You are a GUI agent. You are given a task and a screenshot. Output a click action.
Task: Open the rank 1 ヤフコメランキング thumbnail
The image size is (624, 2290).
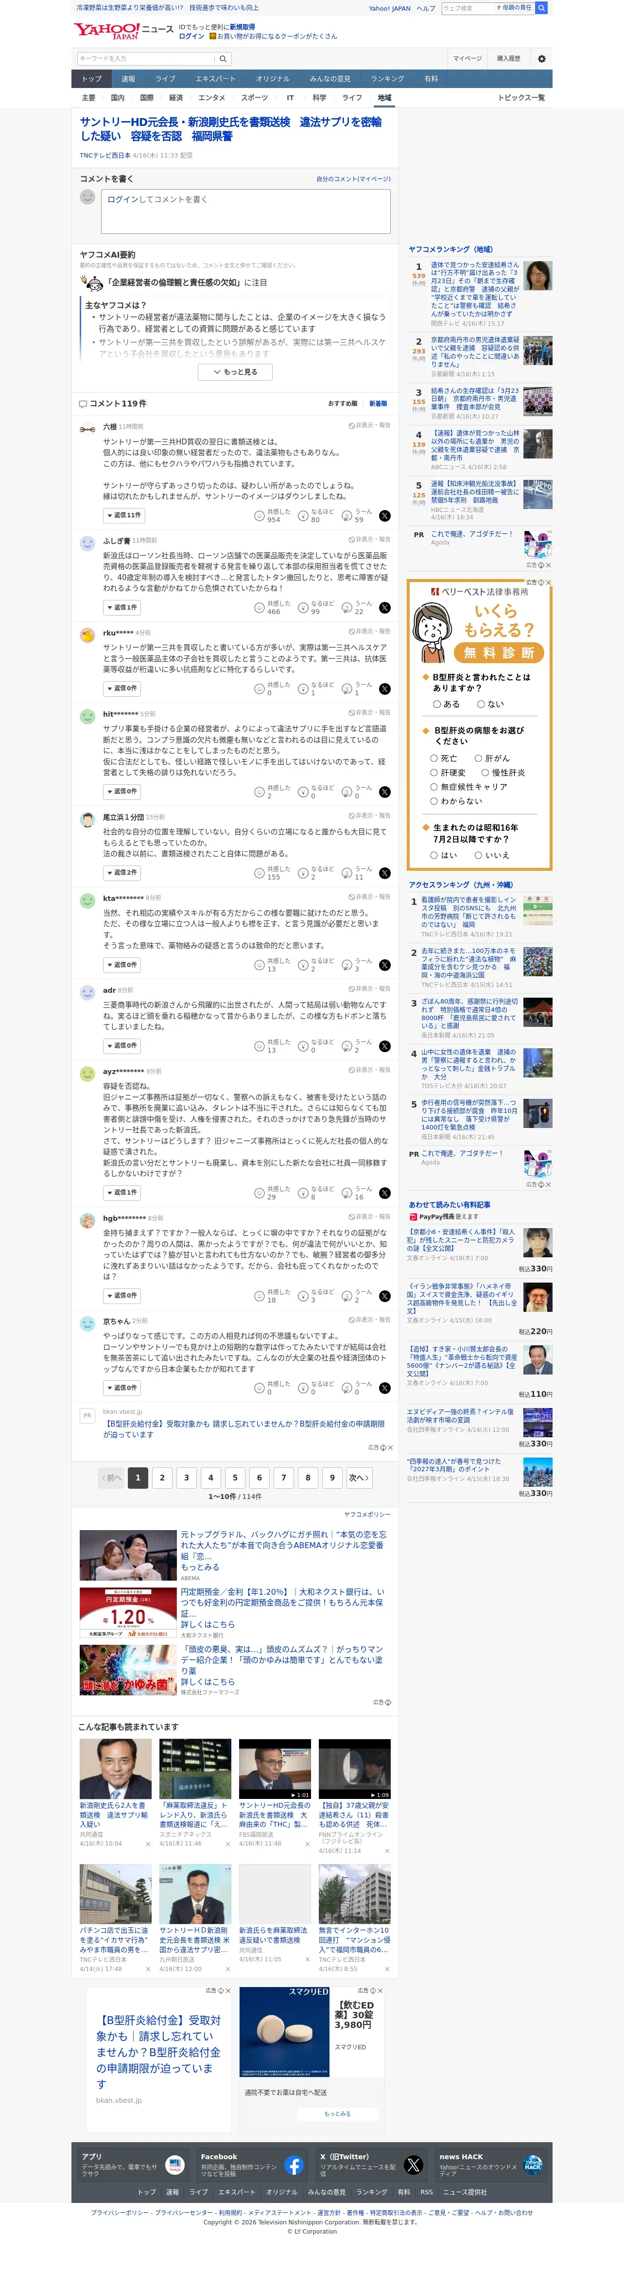click(x=538, y=276)
